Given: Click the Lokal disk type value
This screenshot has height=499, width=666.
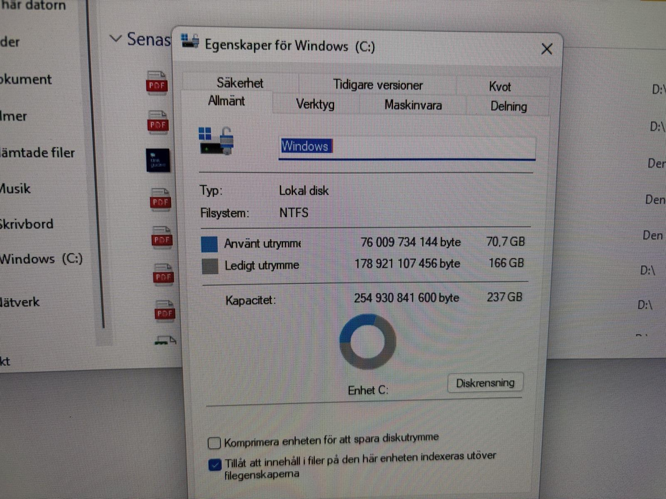Looking at the screenshot, I should coord(304,191).
